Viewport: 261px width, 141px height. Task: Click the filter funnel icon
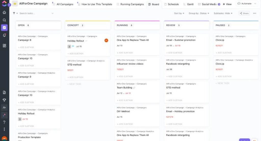click(x=14, y=13)
